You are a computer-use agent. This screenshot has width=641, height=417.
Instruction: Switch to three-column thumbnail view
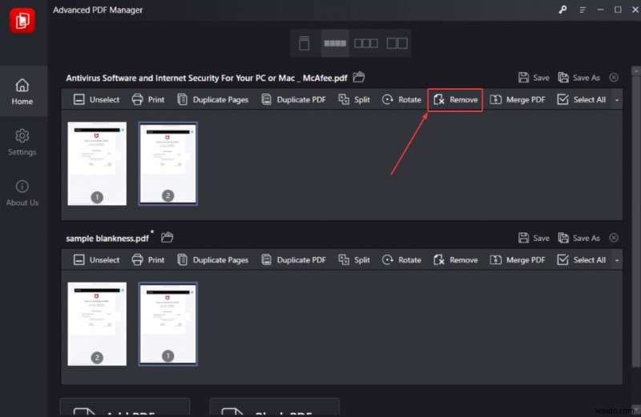pos(366,43)
